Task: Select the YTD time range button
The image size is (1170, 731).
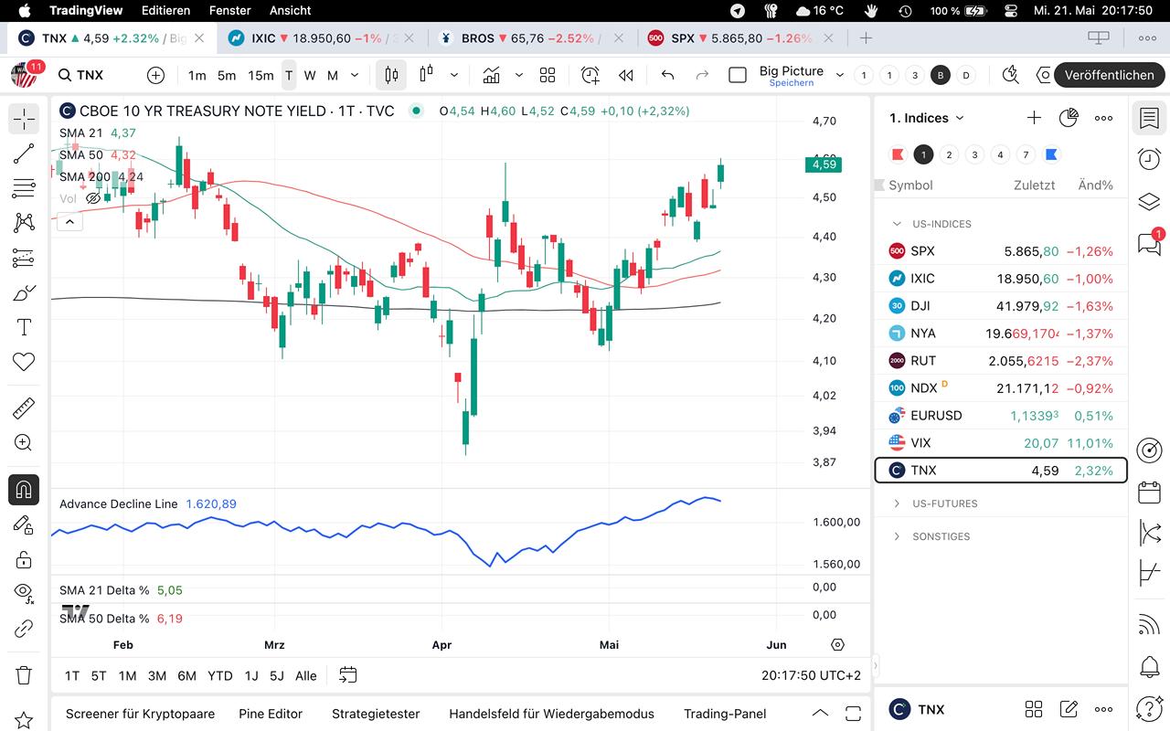Action: [x=219, y=676]
